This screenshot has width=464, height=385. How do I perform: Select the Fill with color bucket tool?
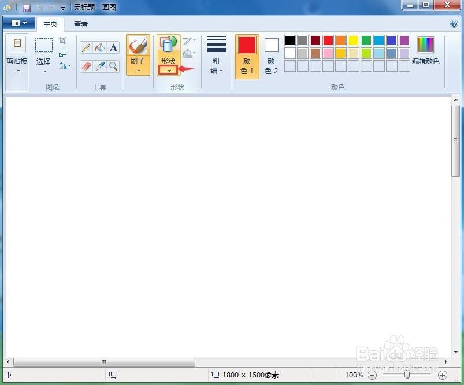coord(100,47)
